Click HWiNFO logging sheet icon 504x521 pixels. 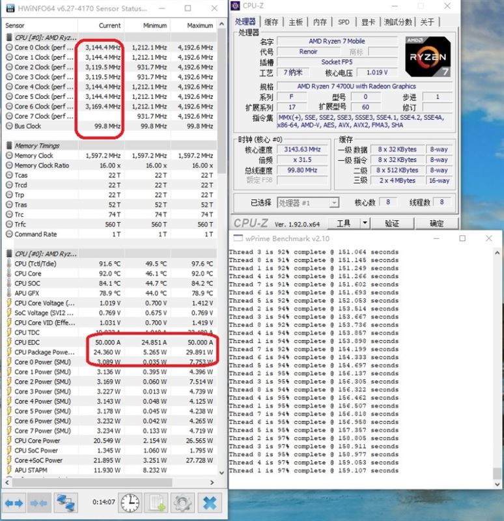point(156,503)
